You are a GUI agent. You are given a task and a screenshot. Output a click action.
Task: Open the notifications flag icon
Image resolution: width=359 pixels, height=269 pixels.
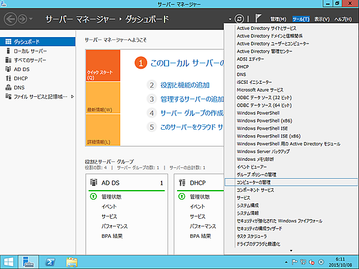point(258,19)
